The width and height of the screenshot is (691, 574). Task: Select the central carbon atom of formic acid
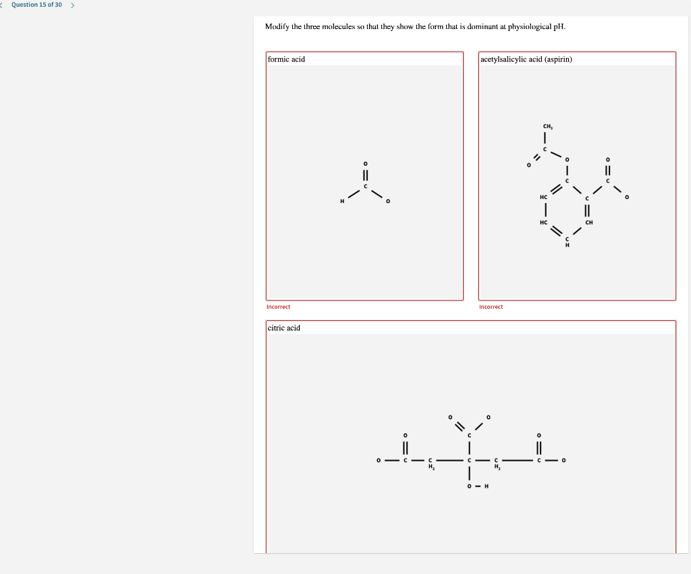pyautogui.click(x=365, y=186)
